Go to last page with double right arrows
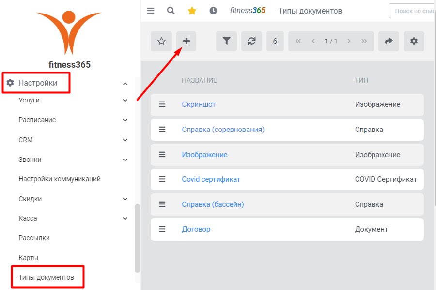The height and width of the screenshot is (290, 436). pyautogui.click(x=364, y=42)
